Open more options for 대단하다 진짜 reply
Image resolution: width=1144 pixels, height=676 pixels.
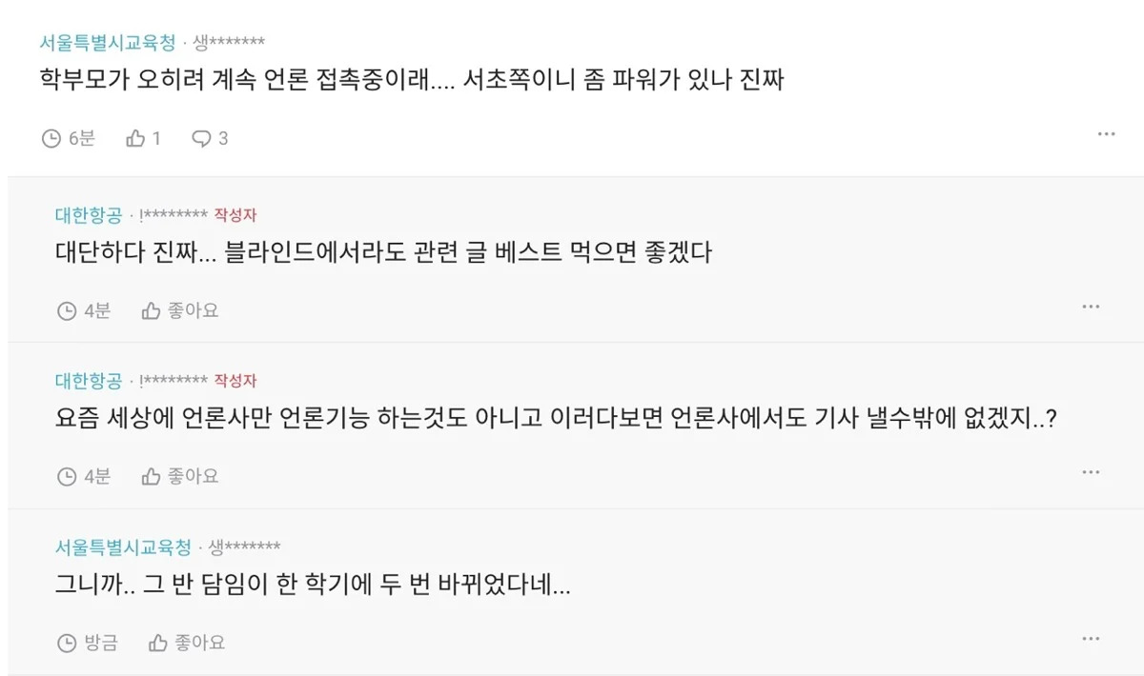[1091, 307]
